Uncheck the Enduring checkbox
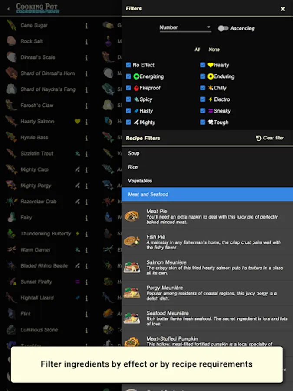Image resolution: width=293 pixels, height=391 pixels. pyautogui.click(x=203, y=76)
